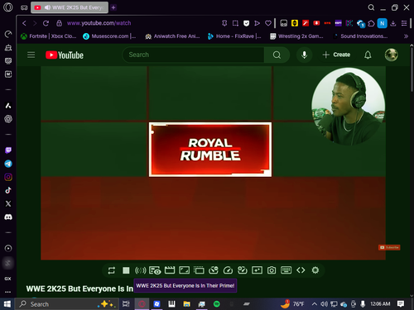
Task: Click the sparkle video filters icon
Action: pos(257,270)
